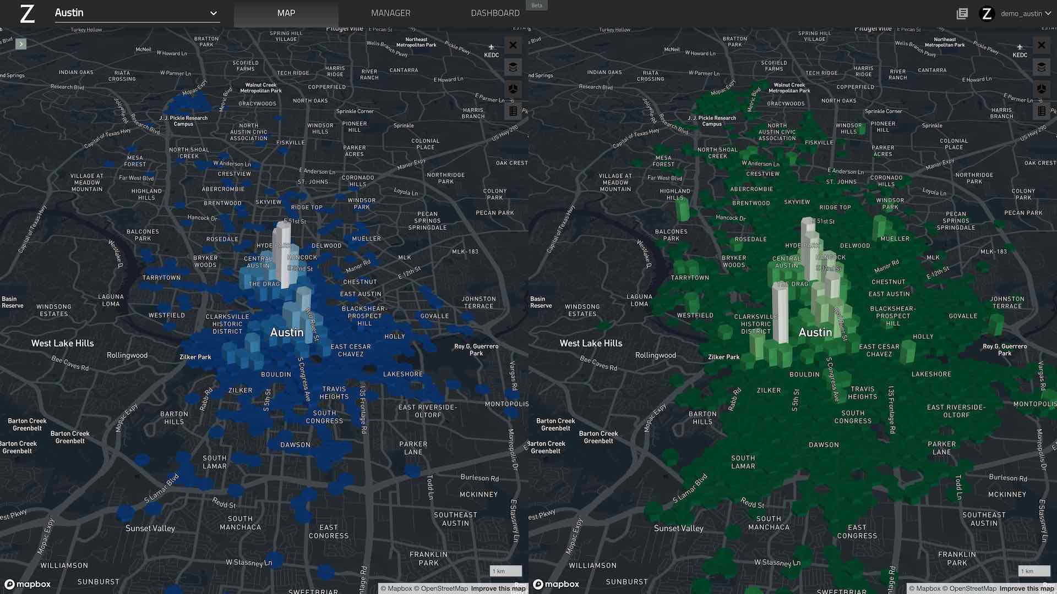Open the documents icon in top bar
The height and width of the screenshot is (594, 1057).
962,13
